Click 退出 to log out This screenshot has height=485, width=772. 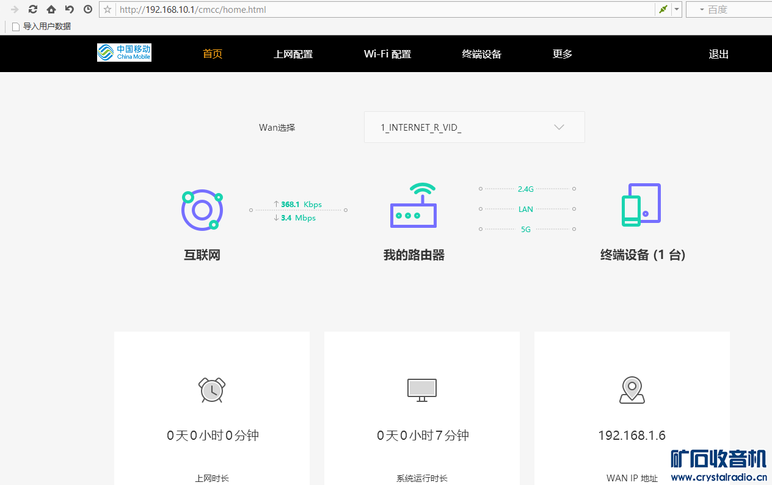(719, 54)
